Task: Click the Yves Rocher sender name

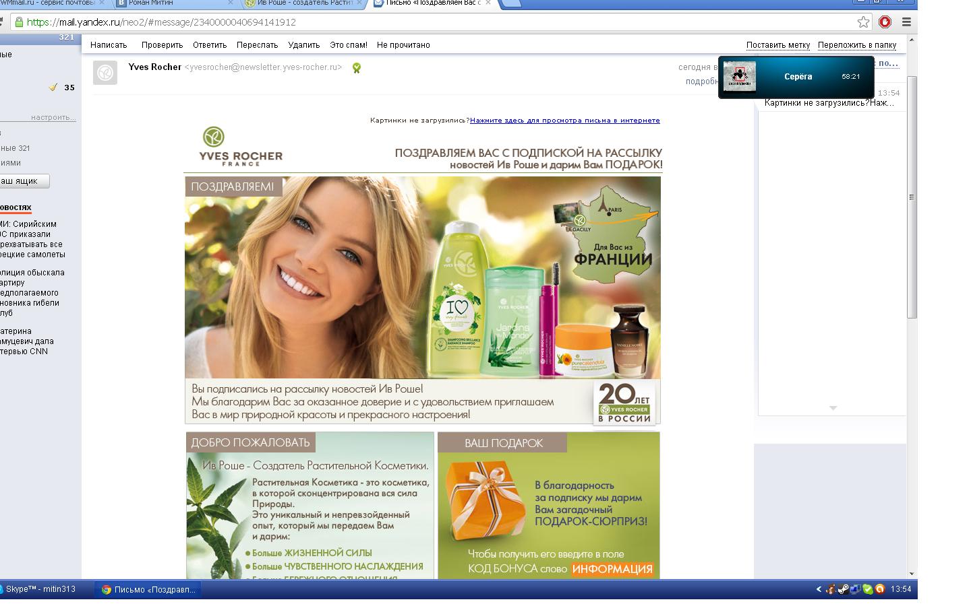Action: (155, 67)
